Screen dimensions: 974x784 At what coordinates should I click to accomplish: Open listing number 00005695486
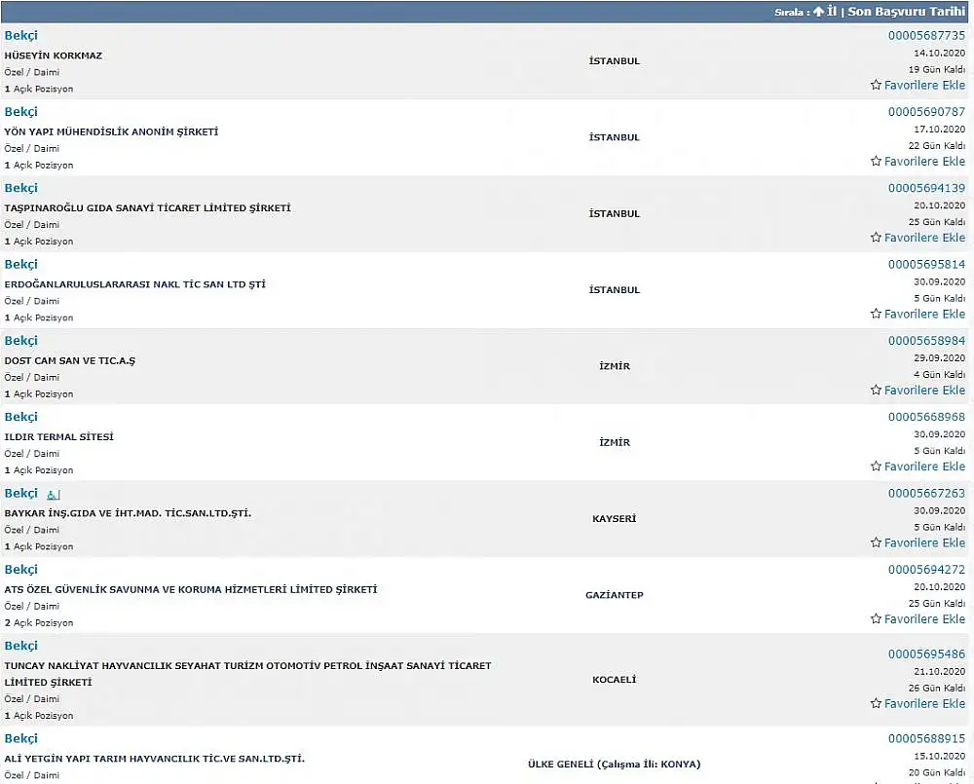point(927,654)
